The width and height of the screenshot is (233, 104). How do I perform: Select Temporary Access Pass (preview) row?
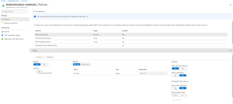tap(131, 45)
